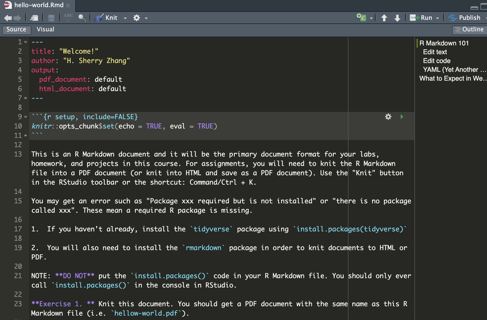
Task: Go back with the left arrow icon
Action: coord(8,18)
